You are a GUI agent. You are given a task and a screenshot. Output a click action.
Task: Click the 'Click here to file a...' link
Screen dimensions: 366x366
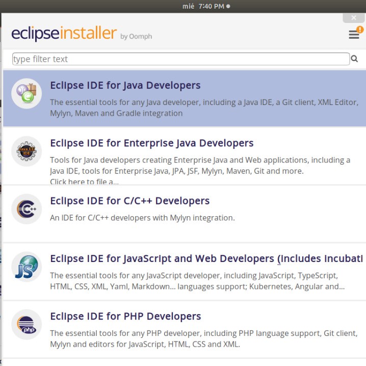tap(84, 182)
